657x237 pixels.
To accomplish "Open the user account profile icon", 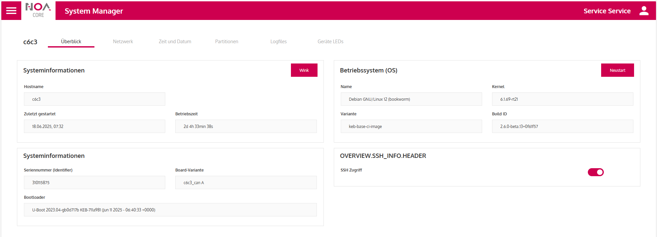I will 644,11.
